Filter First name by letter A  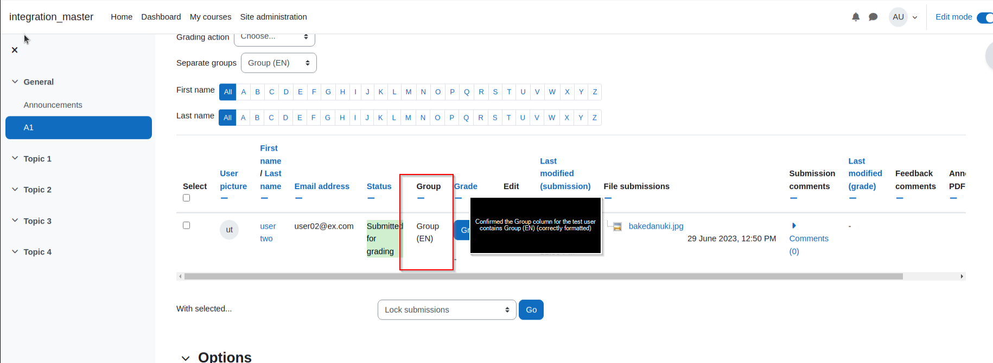[x=244, y=92]
